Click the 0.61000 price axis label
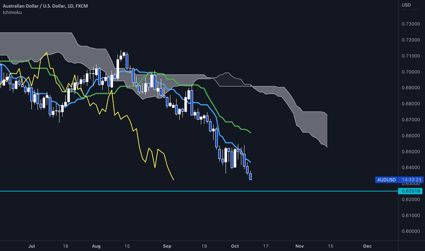425x251 pixels. (x=410, y=215)
